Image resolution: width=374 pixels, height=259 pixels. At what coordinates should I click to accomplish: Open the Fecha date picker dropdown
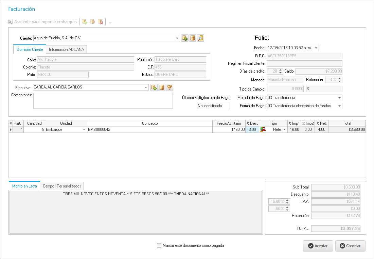[x=316, y=48]
